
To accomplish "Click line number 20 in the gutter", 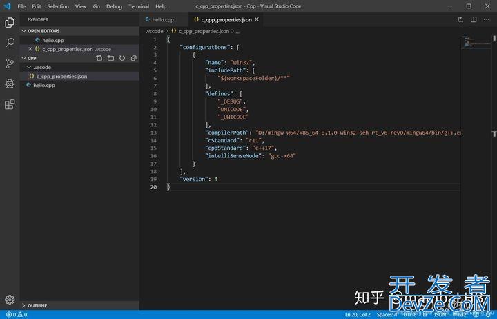I will [x=153, y=186].
